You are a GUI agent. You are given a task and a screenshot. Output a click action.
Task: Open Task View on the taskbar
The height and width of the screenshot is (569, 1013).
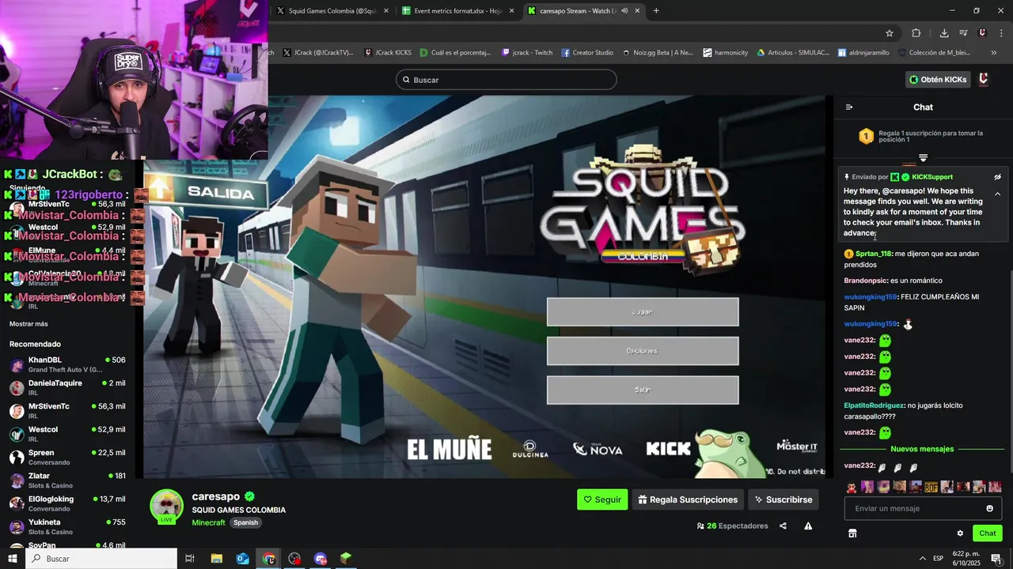tap(190, 559)
